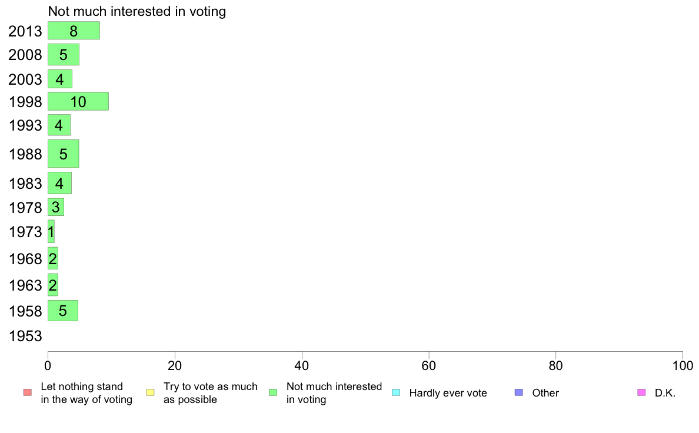This screenshot has width=699, height=433.
Task: Select the 1973 bar showing 1
Action: pyautogui.click(x=51, y=231)
